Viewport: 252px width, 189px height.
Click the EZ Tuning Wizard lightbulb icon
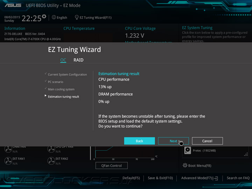(x=77, y=17)
